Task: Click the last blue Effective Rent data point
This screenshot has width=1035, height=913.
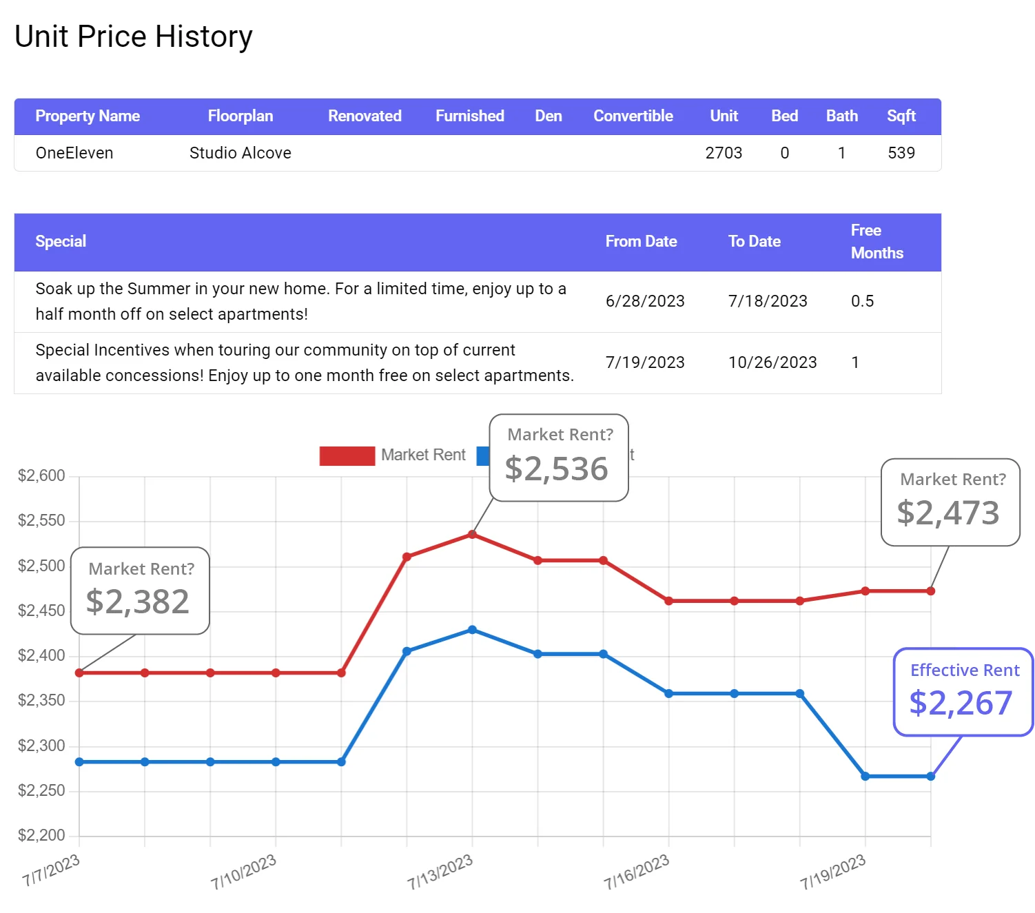Action: click(931, 777)
